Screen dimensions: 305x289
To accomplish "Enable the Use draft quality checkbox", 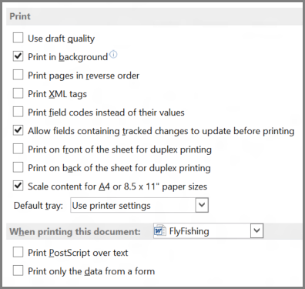I will pos(18,38).
